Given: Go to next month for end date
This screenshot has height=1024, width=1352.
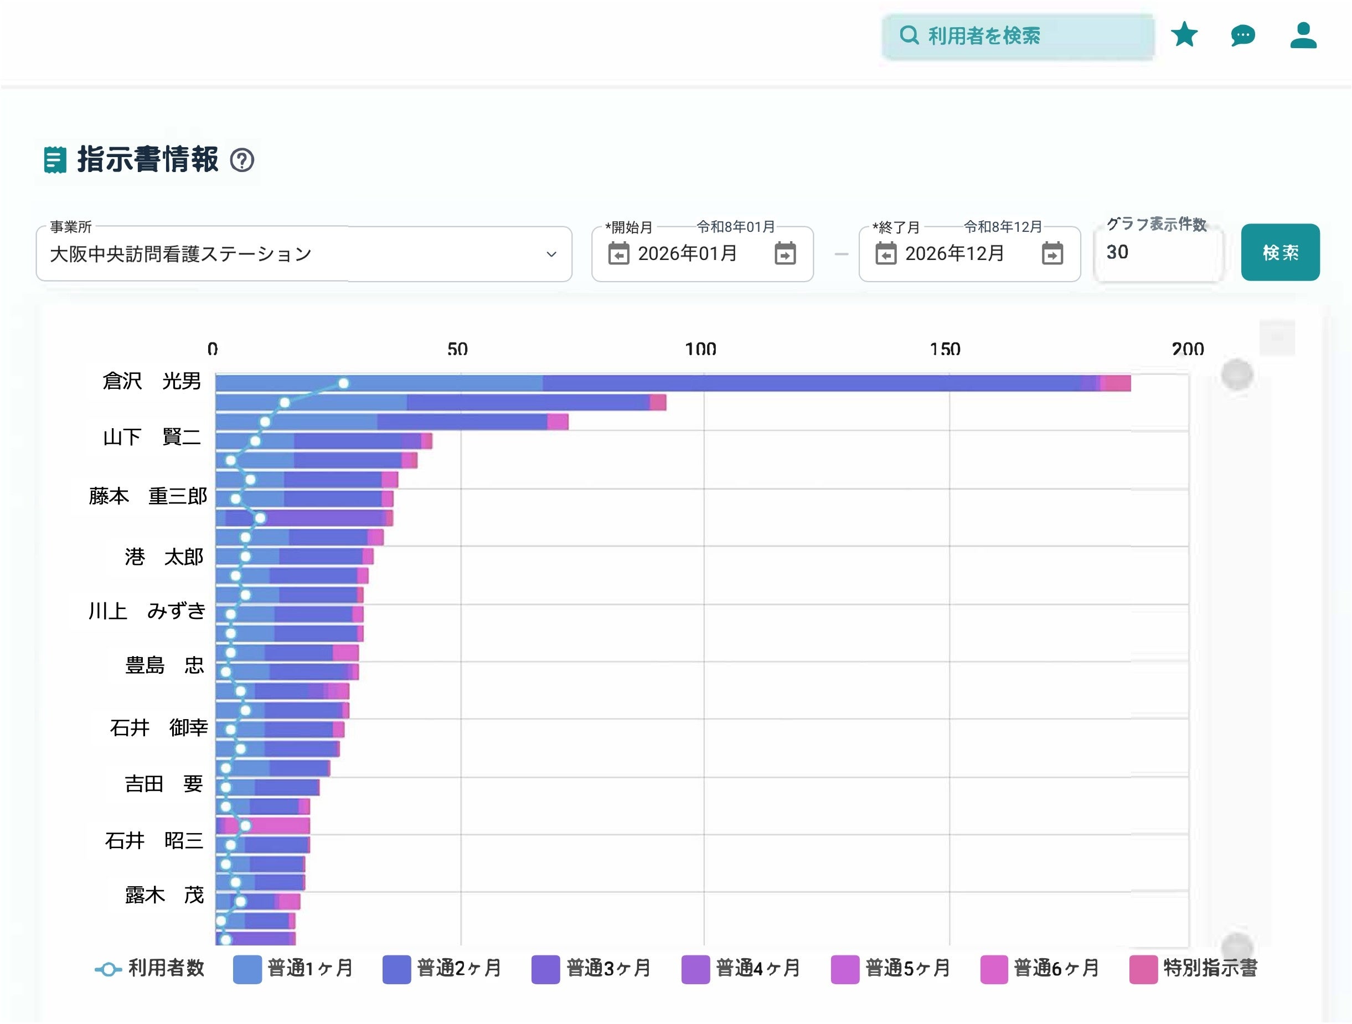Looking at the screenshot, I should [x=1052, y=253].
